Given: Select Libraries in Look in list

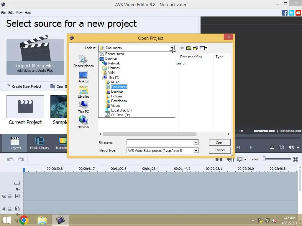Looking at the screenshot, I should tap(114, 68).
